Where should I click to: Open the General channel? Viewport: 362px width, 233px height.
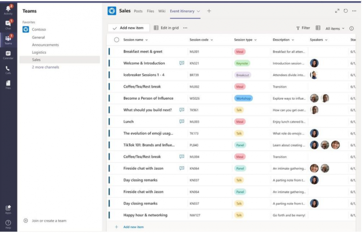38,38
